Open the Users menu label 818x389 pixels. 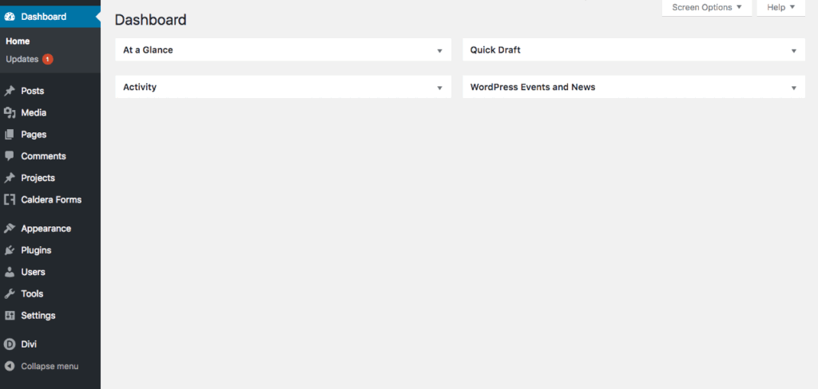tap(33, 272)
